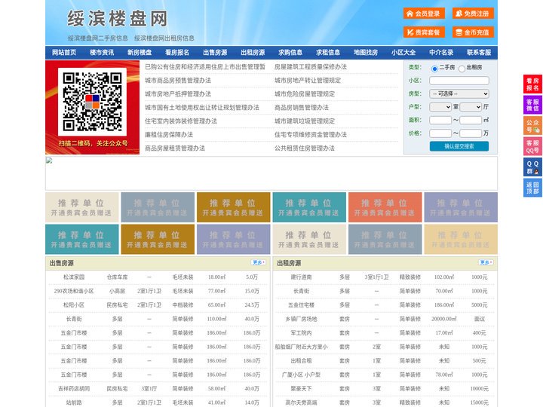Open 290农场和谐小区 sale listing
The width and height of the screenshot is (543, 407).
point(74,291)
